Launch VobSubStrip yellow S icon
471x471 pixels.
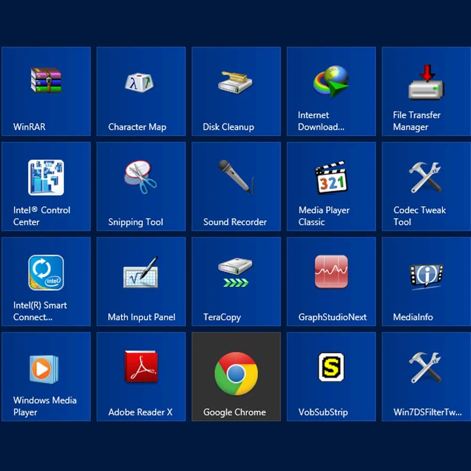(331, 367)
